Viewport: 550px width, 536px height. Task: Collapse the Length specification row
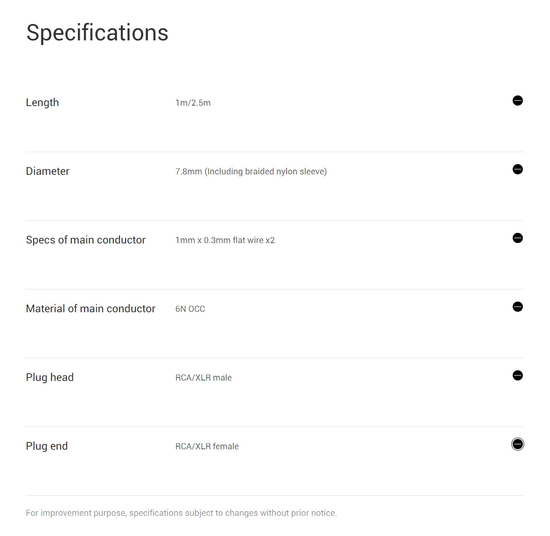[517, 100]
